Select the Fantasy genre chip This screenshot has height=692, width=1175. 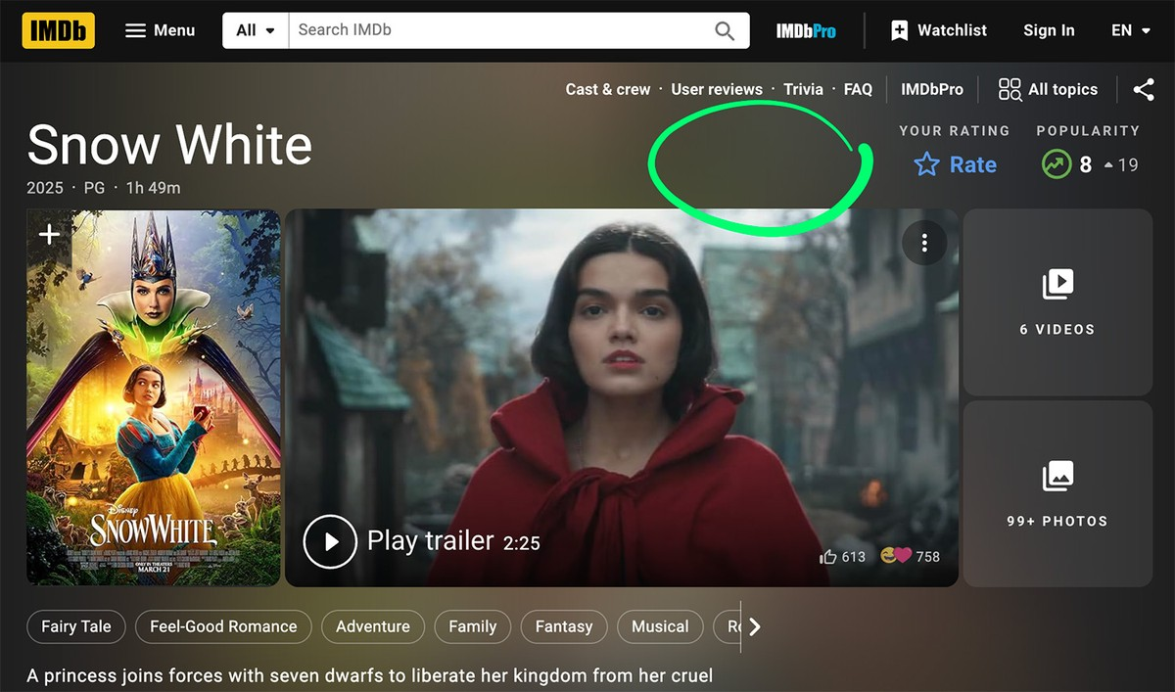tap(564, 626)
